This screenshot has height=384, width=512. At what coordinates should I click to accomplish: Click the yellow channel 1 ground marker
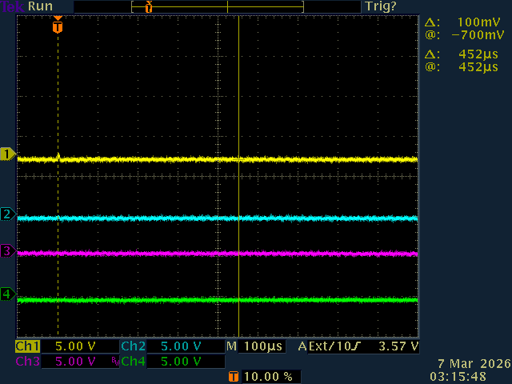tap(7, 154)
